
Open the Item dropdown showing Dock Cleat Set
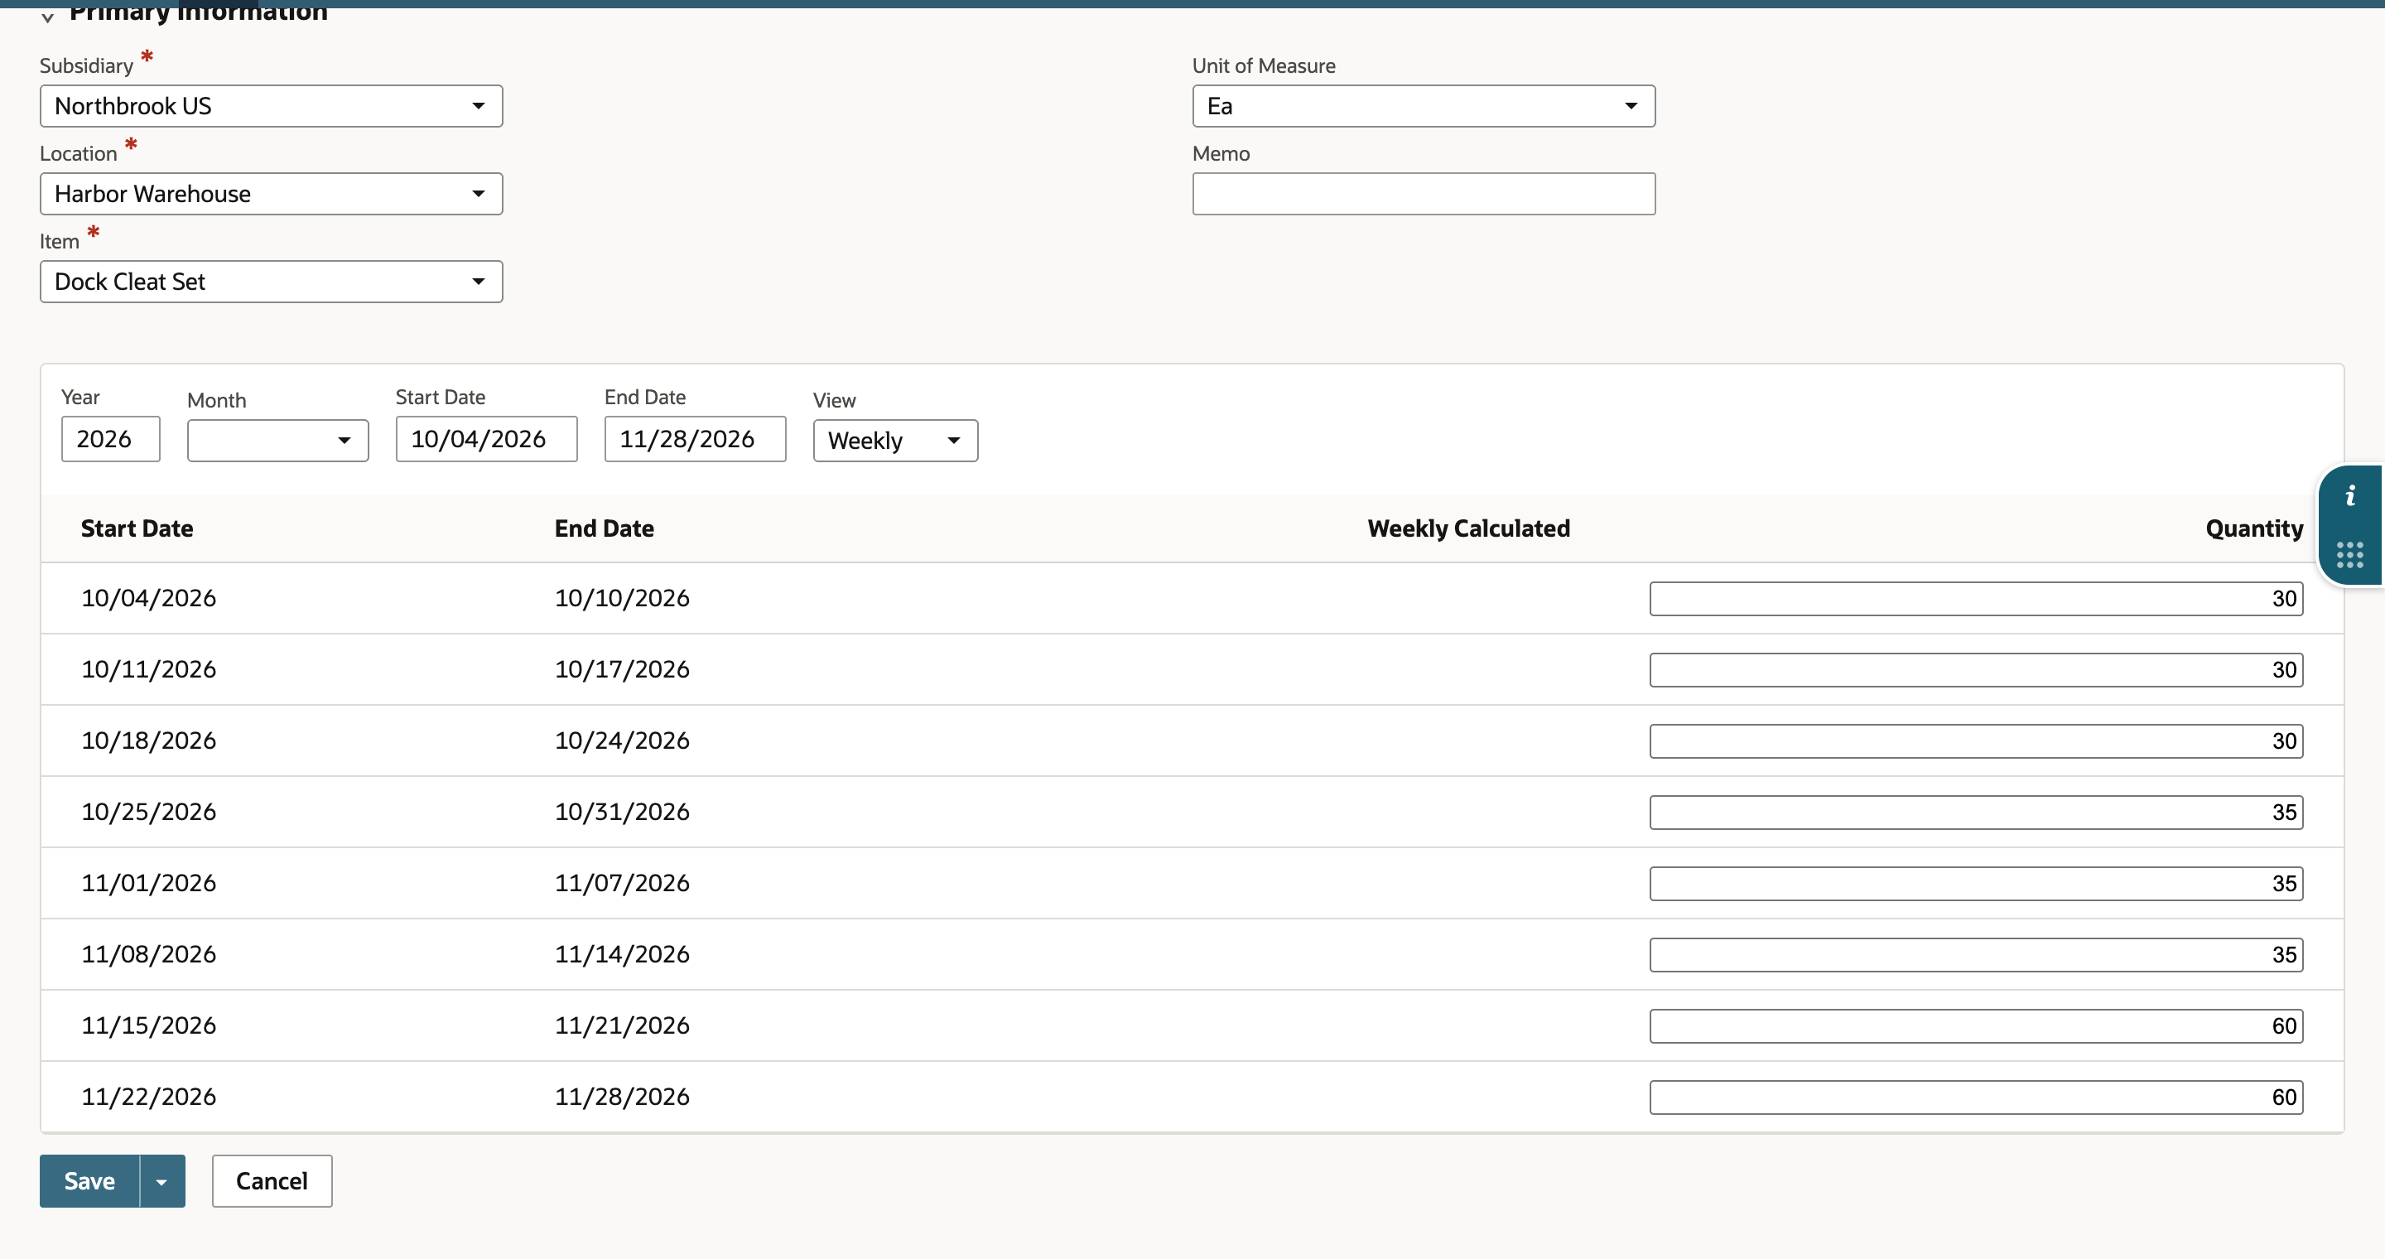point(272,282)
